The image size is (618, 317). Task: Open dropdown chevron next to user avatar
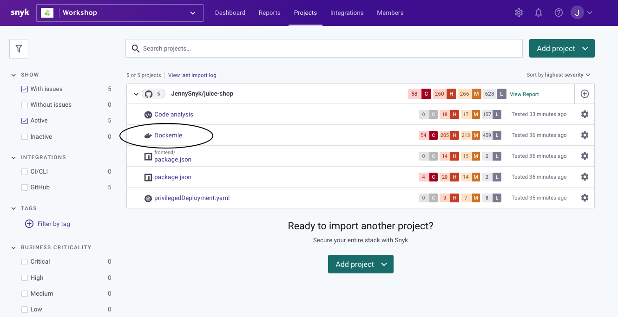point(590,13)
